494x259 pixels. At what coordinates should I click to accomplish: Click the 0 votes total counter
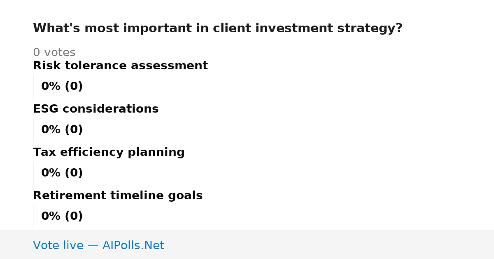point(54,53)
